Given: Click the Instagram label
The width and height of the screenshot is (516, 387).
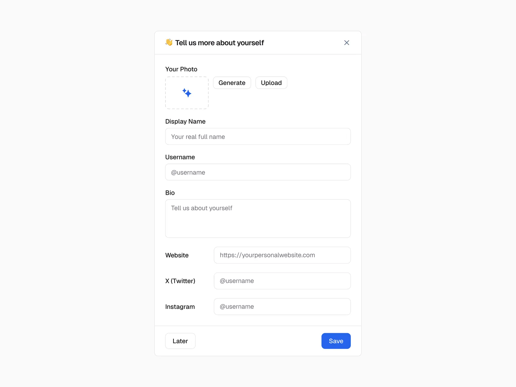Looking at the screenshot, I should coord(180,307).
